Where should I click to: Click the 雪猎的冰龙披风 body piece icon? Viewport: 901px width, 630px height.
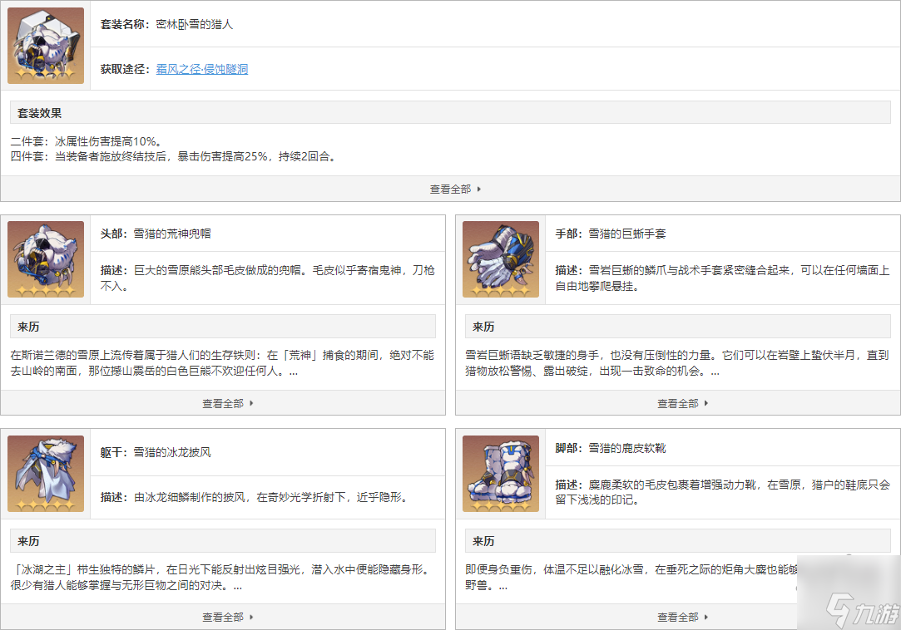tap(46, 473)
